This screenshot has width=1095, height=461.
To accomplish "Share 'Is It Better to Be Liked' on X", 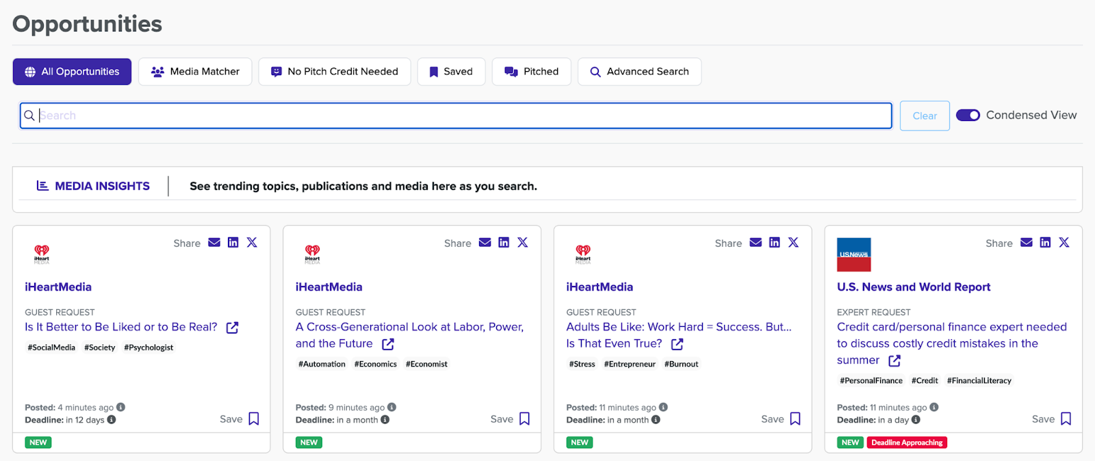I will pyautogui.click(x=252, y=243).
